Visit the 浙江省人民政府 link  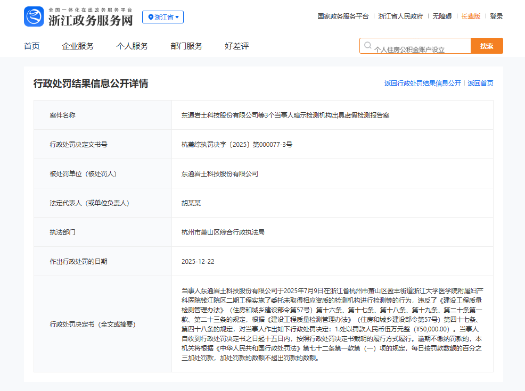[401, 16]
